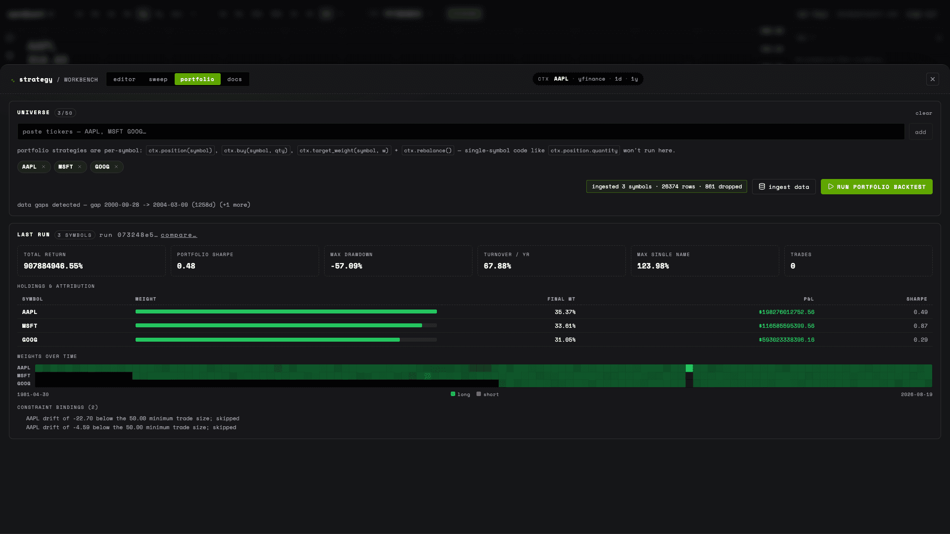Click the ingest data button
This screenshot has width=950, height=534.
[x=784, y=187]
